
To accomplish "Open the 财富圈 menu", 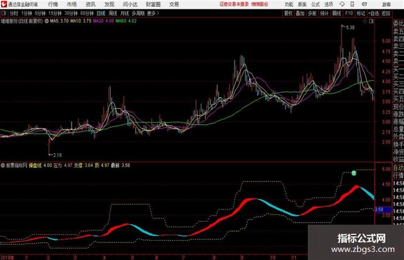I will pyautogui.click(x=153, y=4).
